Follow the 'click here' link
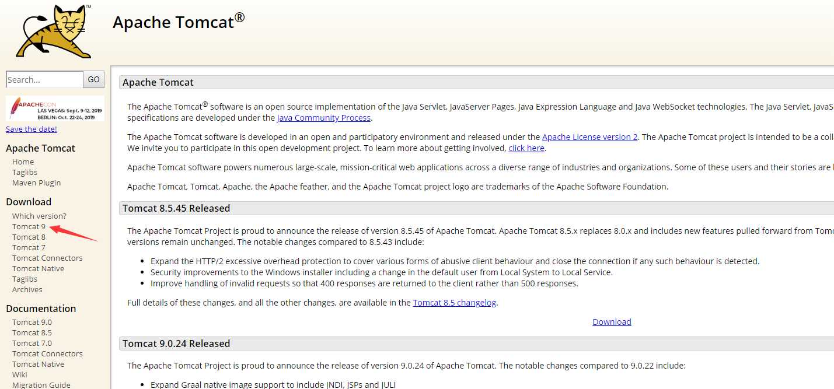The height and width of the screenshot is (389, 834). point(526,148)
